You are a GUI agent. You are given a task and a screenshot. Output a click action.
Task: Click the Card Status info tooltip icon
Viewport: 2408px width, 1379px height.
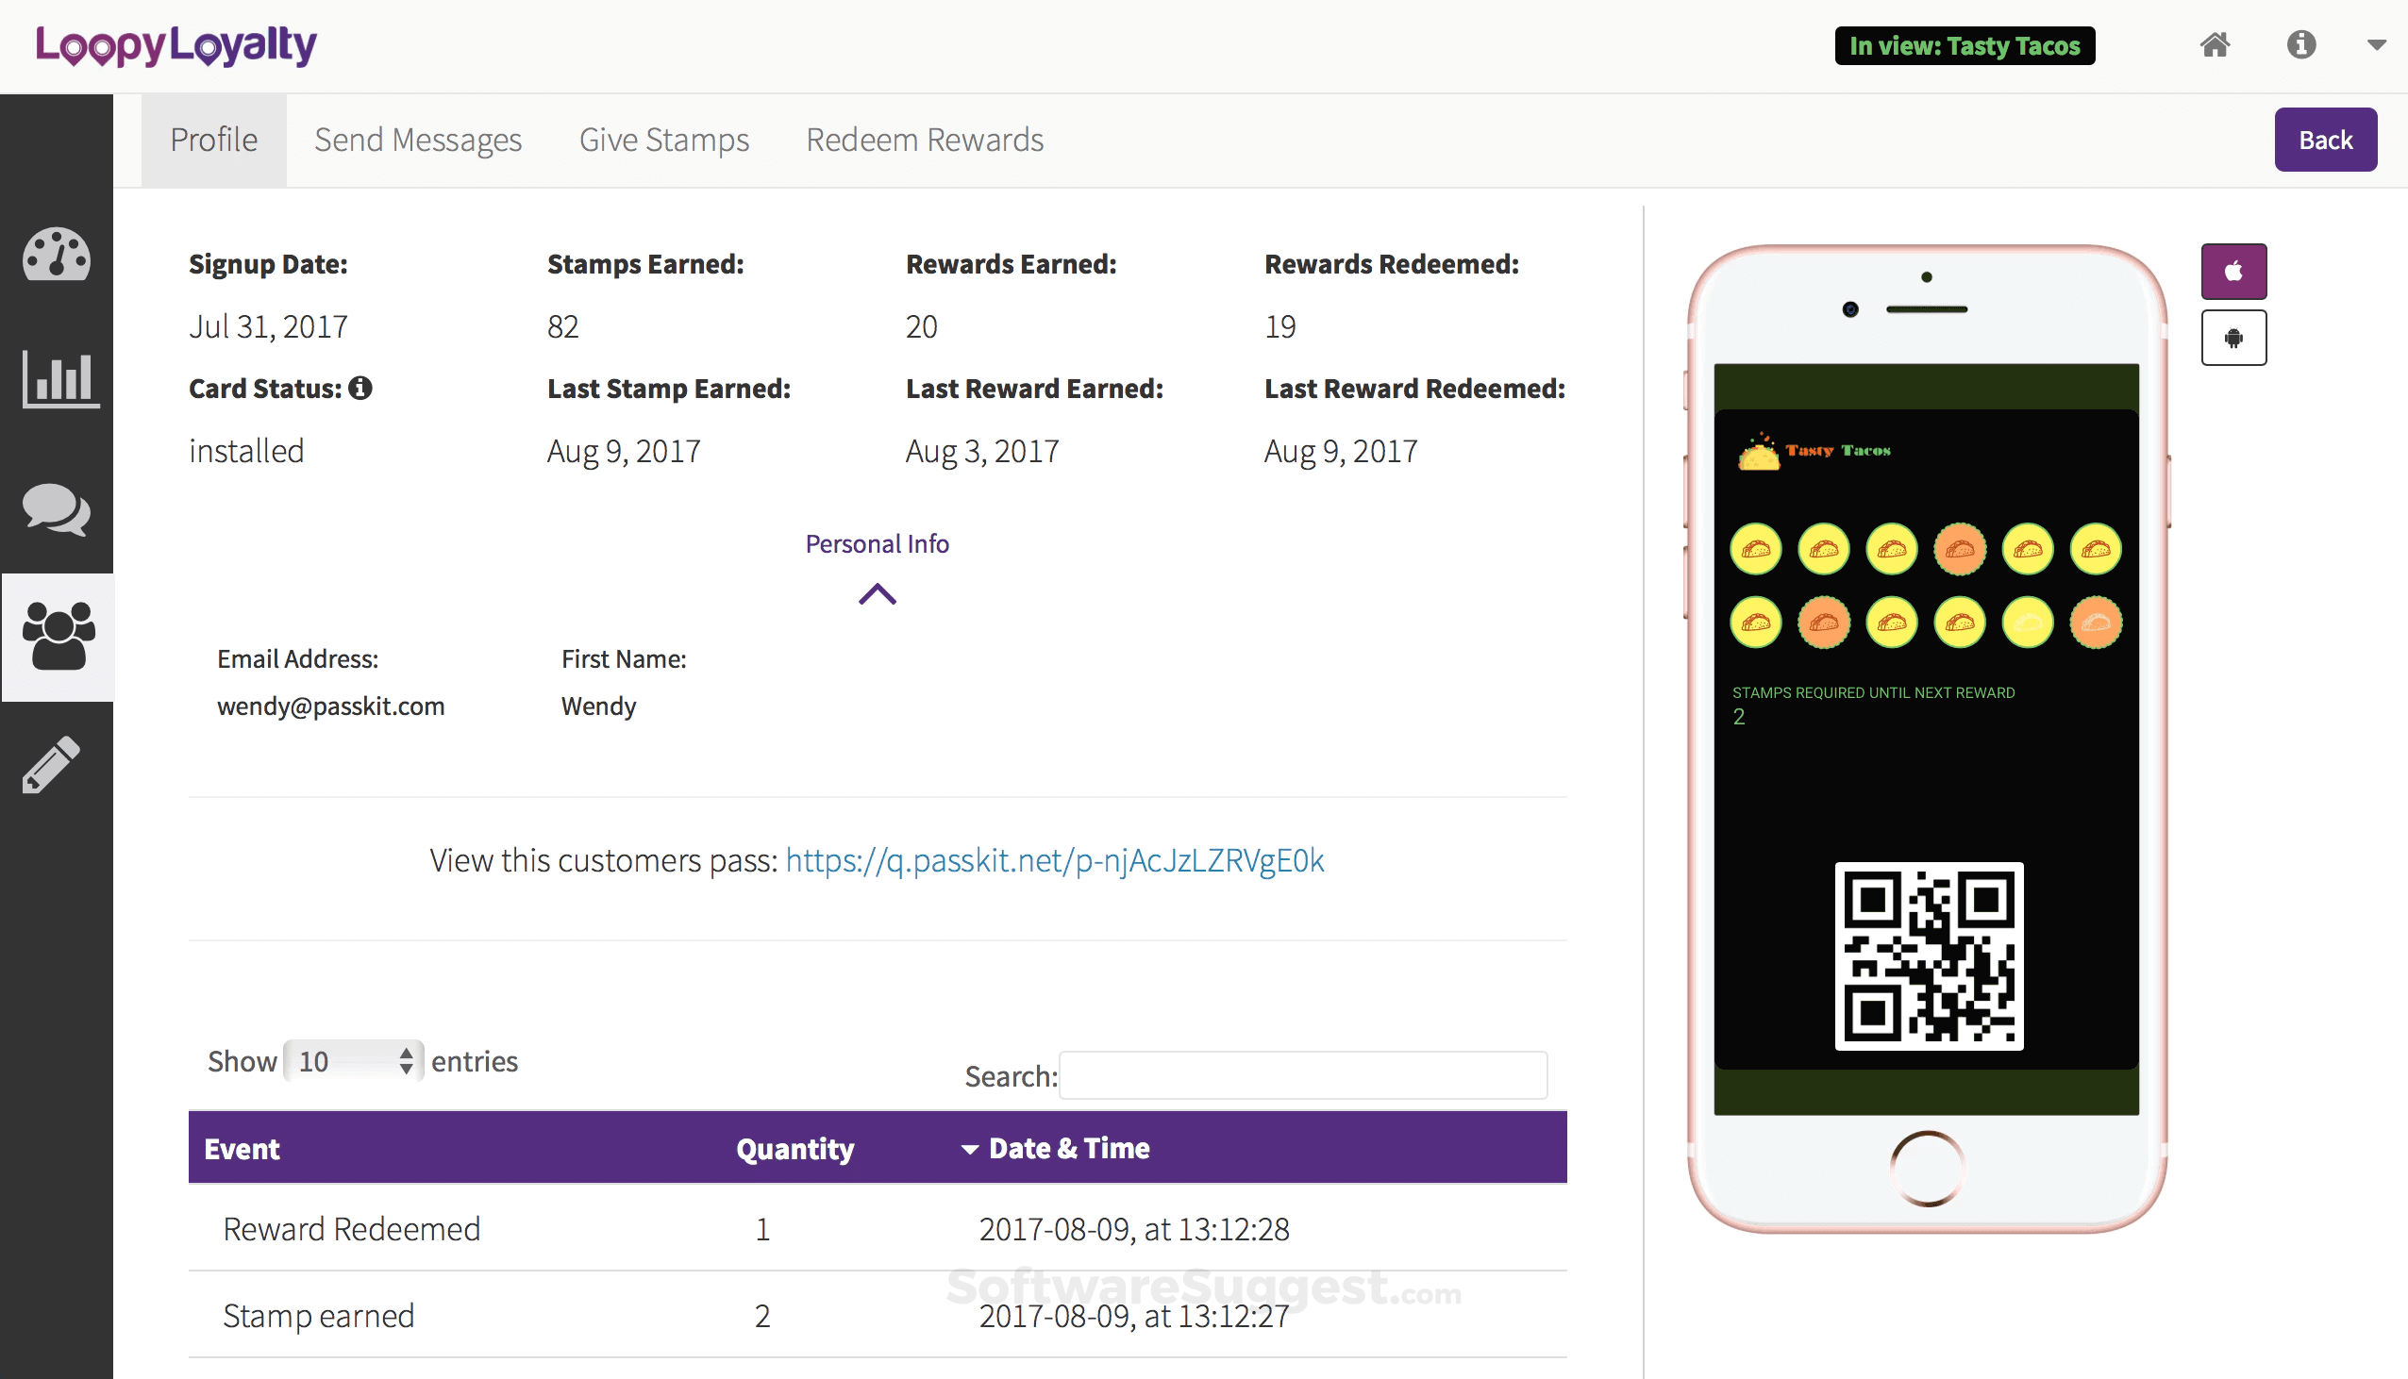(x=360, y=388)
